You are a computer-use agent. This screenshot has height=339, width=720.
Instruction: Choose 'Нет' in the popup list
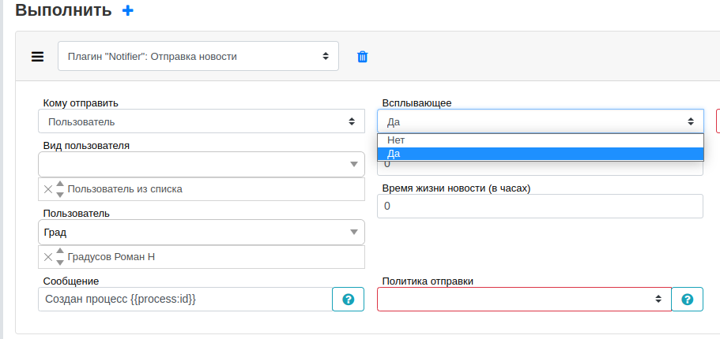click(541, 140)
